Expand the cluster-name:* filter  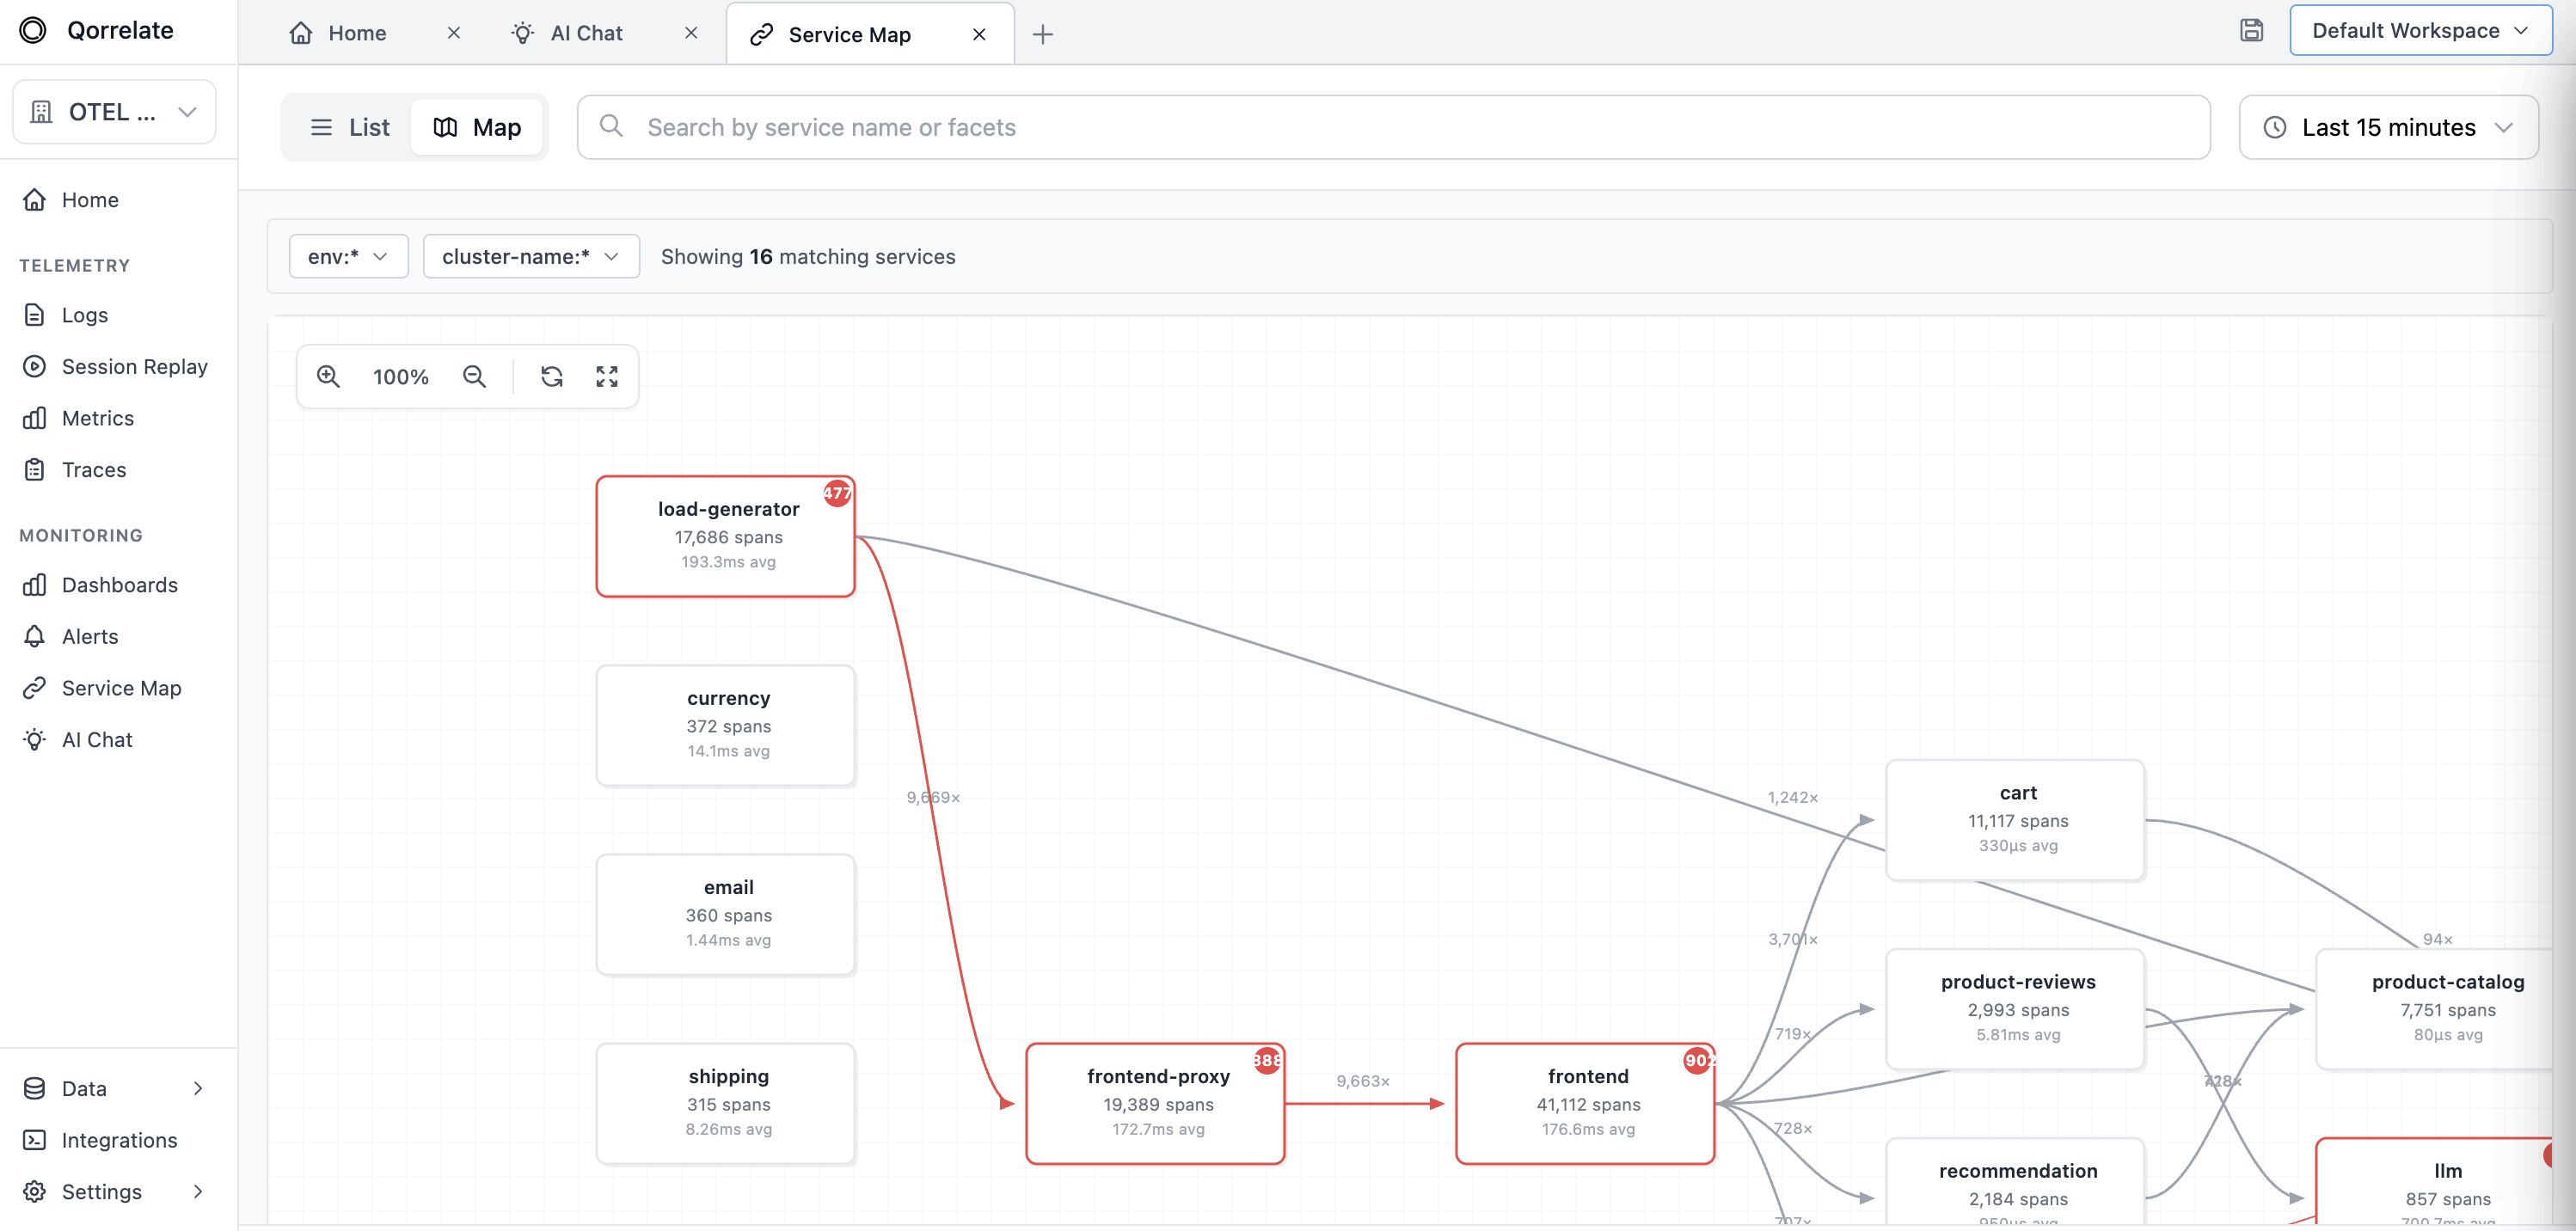pos(530,256)
